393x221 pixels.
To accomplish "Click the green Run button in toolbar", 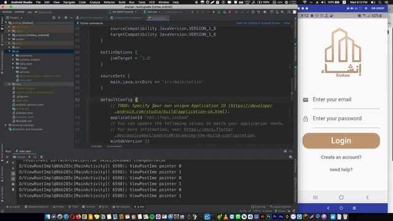I will tap(192, 12).
